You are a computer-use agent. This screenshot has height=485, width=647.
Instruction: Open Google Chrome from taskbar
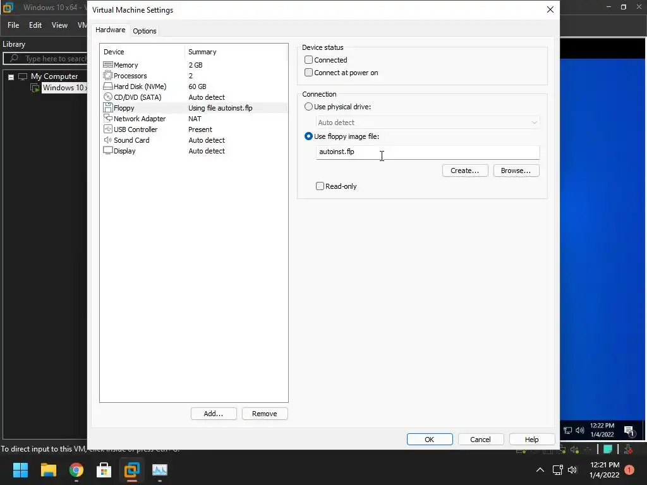pos(76,470)
